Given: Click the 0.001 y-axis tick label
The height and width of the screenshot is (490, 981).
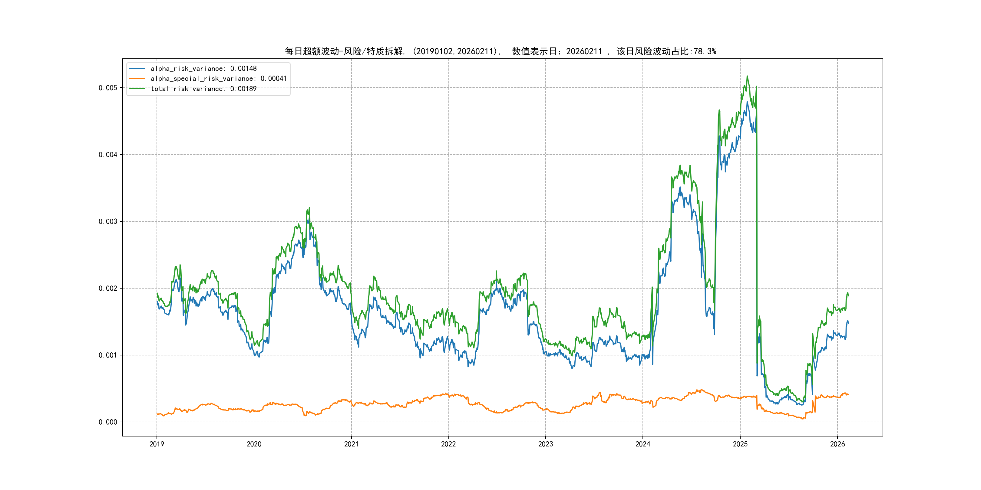Looking at the screenshot, I should (x=108, y=355).
